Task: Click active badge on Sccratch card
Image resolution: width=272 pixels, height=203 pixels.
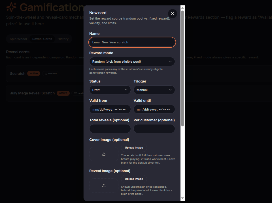Action: click(x=34, y=73)
